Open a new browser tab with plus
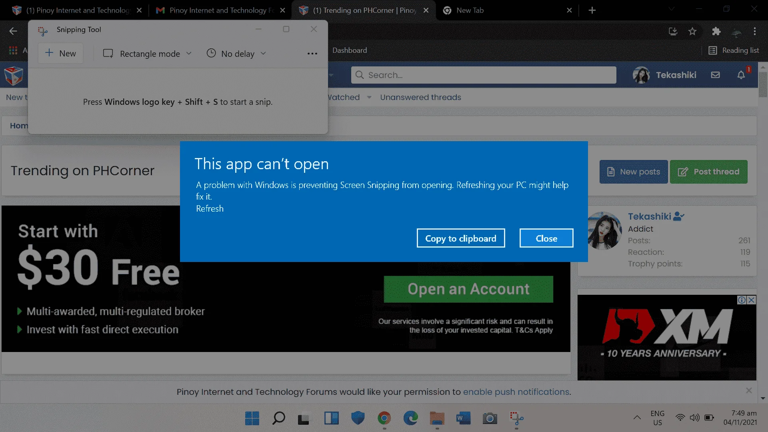The width and height of the screenshot is (768, 432). click(592, 10)
